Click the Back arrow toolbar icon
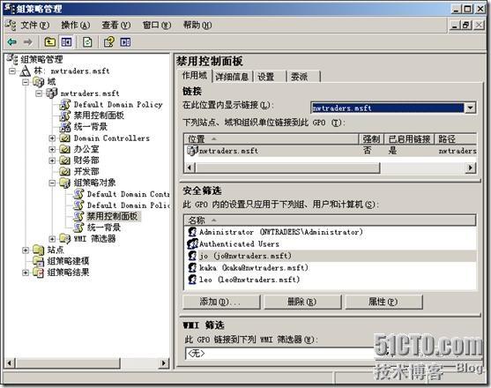491x388 pixels. 12,41
